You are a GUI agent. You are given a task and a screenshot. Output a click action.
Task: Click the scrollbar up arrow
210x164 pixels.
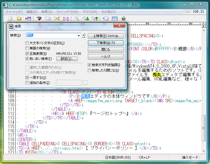[204, 30]
